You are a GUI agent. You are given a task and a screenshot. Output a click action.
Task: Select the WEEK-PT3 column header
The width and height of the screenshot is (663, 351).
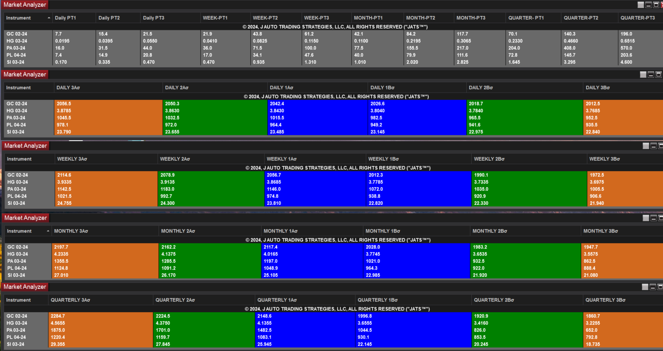click(326, 18)
